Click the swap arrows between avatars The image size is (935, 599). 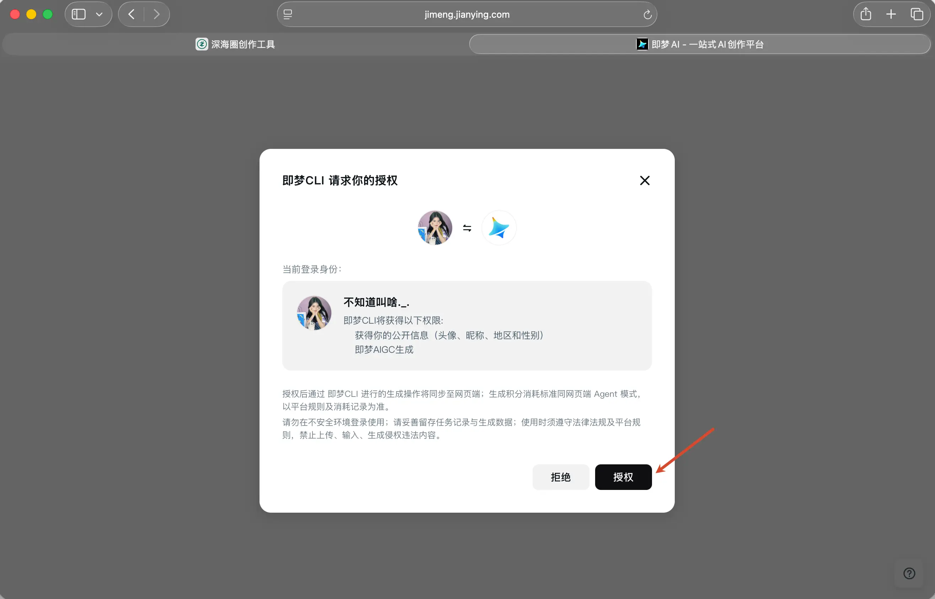point(467,228)
